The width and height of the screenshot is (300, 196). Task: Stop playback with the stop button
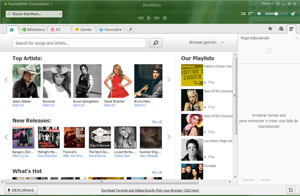[165, 18]
